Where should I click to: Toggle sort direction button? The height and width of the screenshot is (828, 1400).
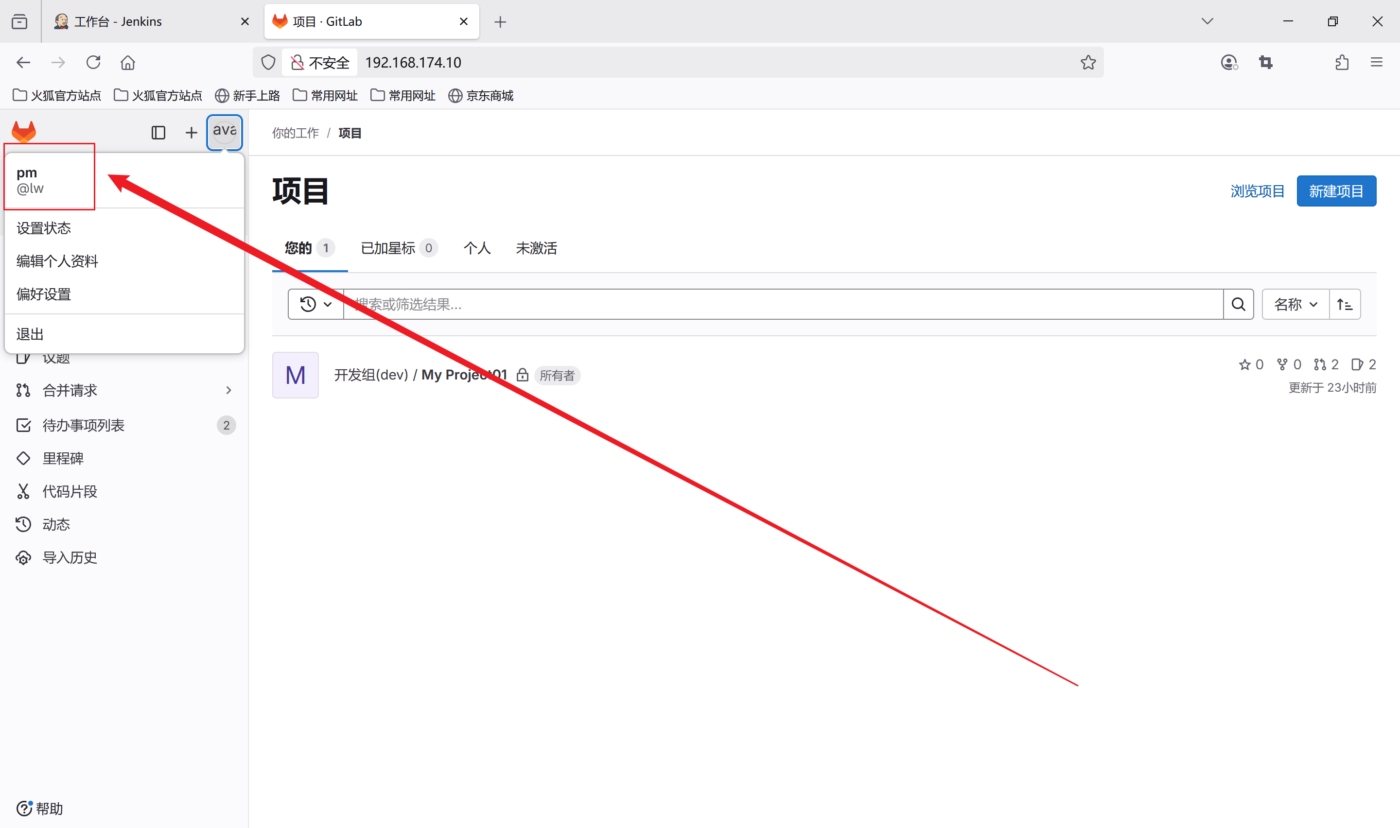(x=1344, y=304)
